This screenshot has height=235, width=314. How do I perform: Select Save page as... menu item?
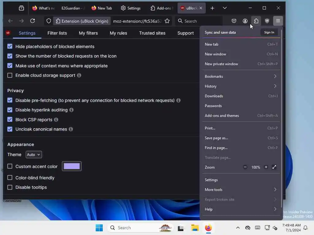tap(241, 138)
